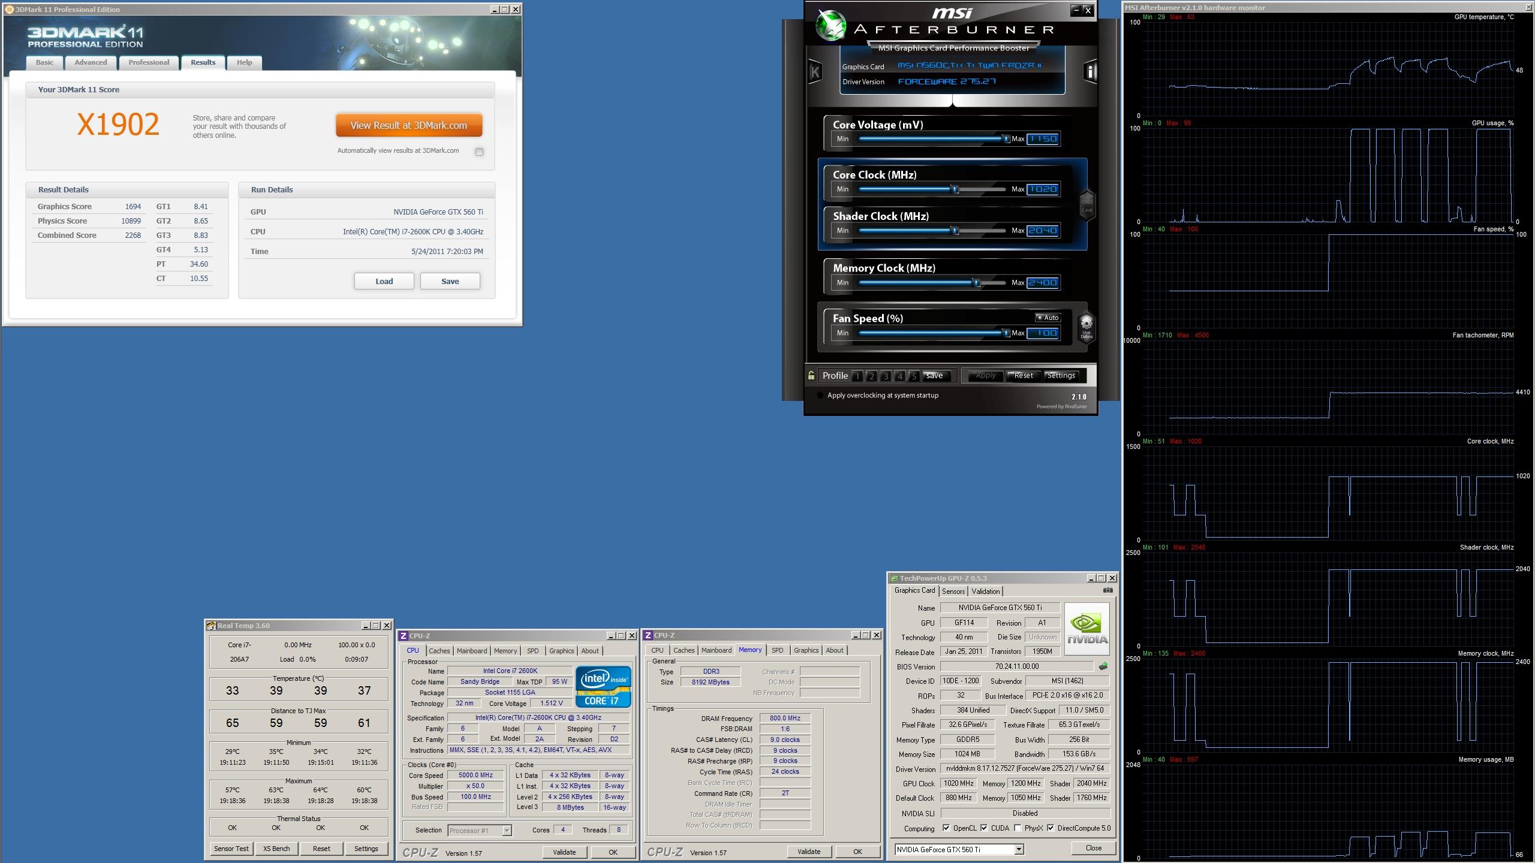This screenshot has width=1535, height=863.
Task: Toggle the CUDA checkbox in GPU-Z
Action: point(984,828)
